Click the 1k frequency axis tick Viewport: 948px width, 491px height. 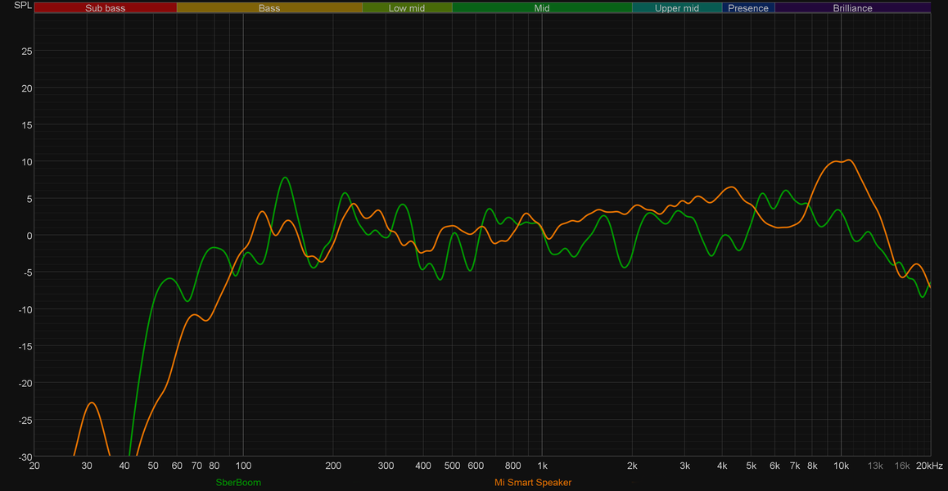coord(542,466)
